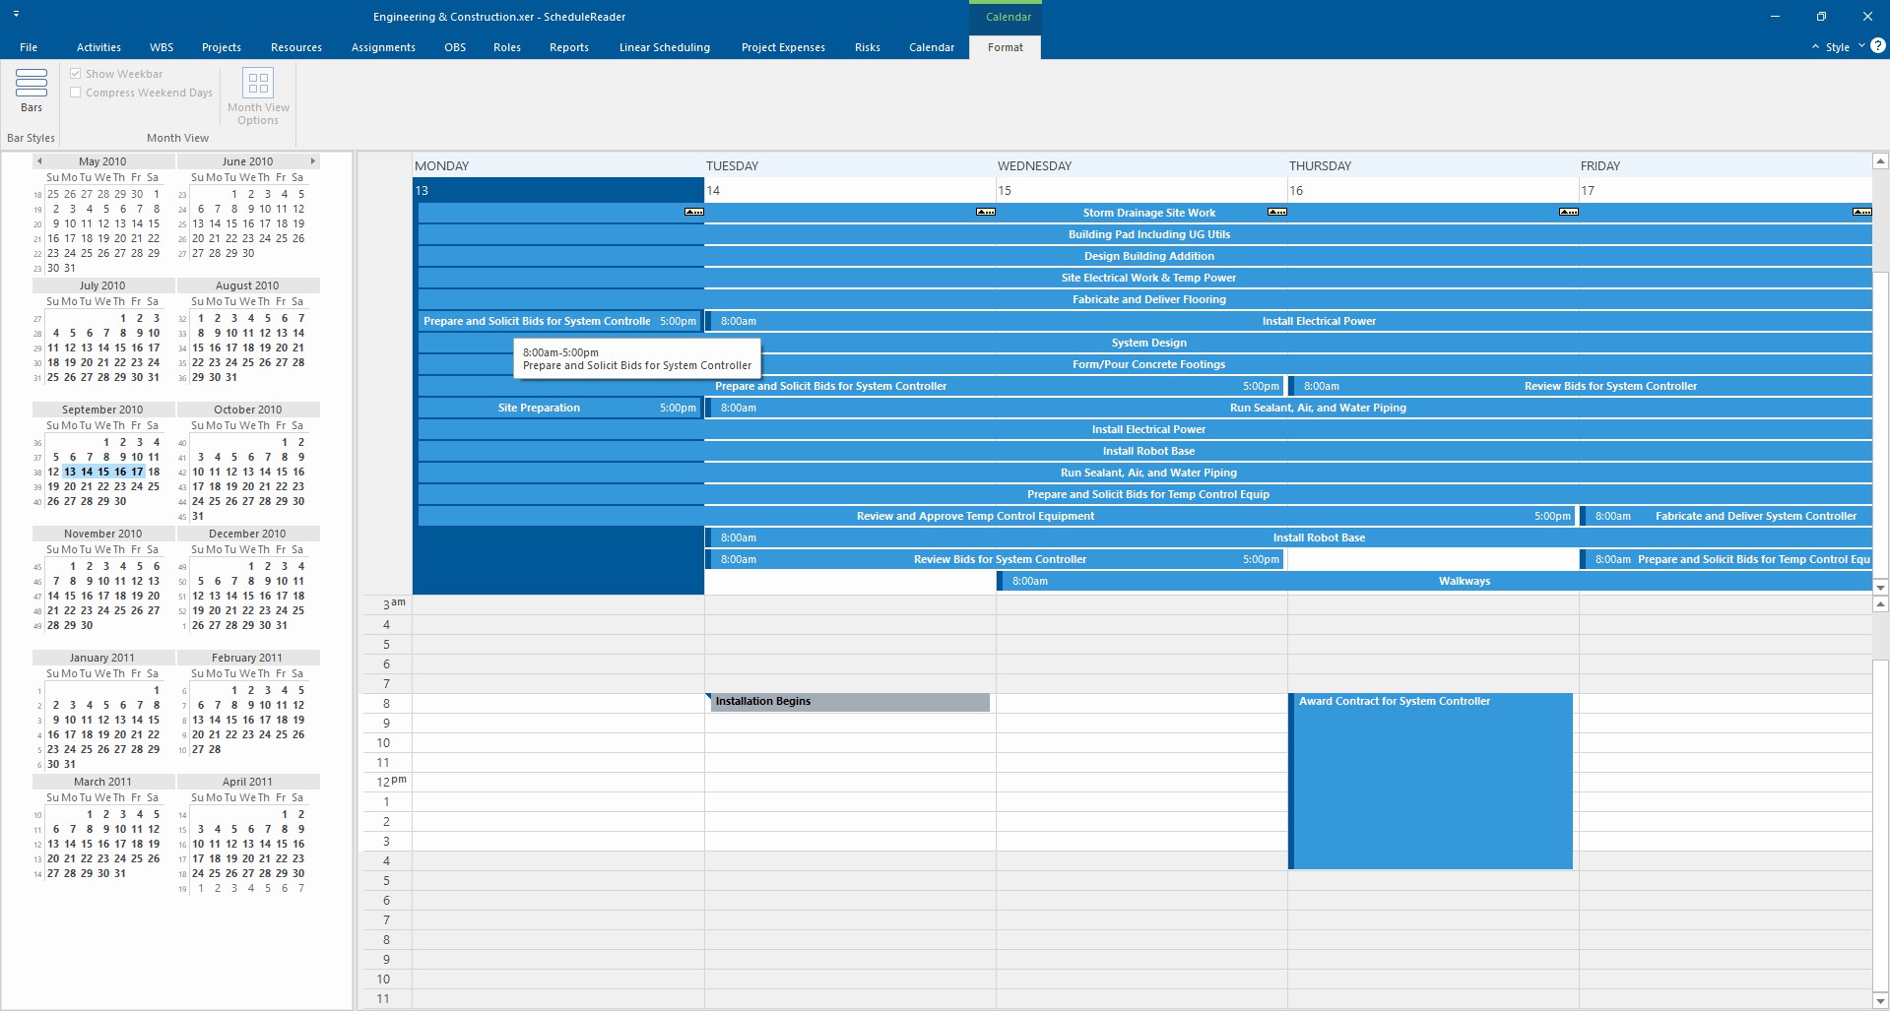
Task: Switch to the Activities tab
Action: [98, 47]
